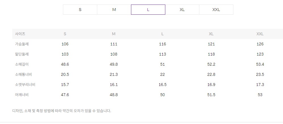Click the 사이즈 header cell in table
The image size is (283, 124).
tap(20, 34)
